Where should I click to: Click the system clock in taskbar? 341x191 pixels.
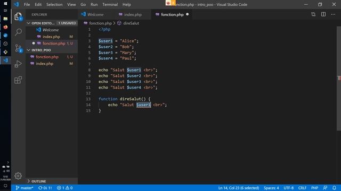point(5,178)
